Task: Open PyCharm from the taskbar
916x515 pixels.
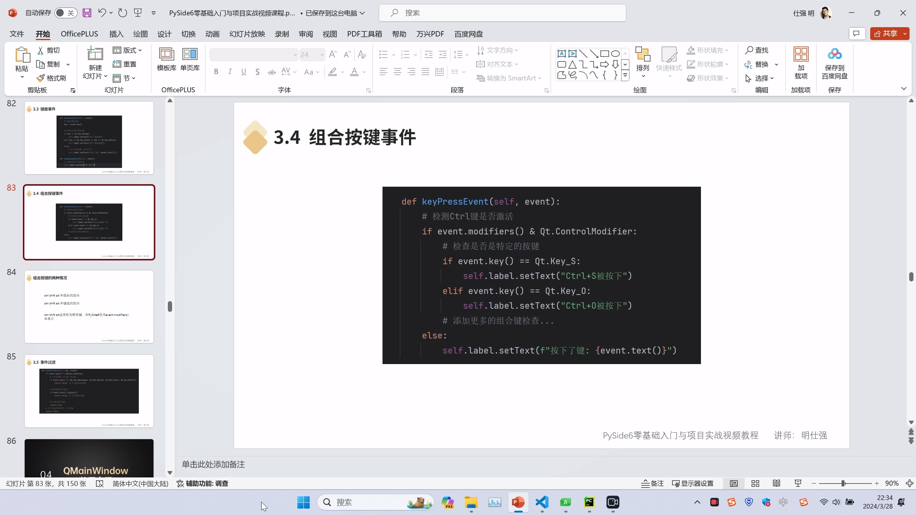Action: point(589,502)
